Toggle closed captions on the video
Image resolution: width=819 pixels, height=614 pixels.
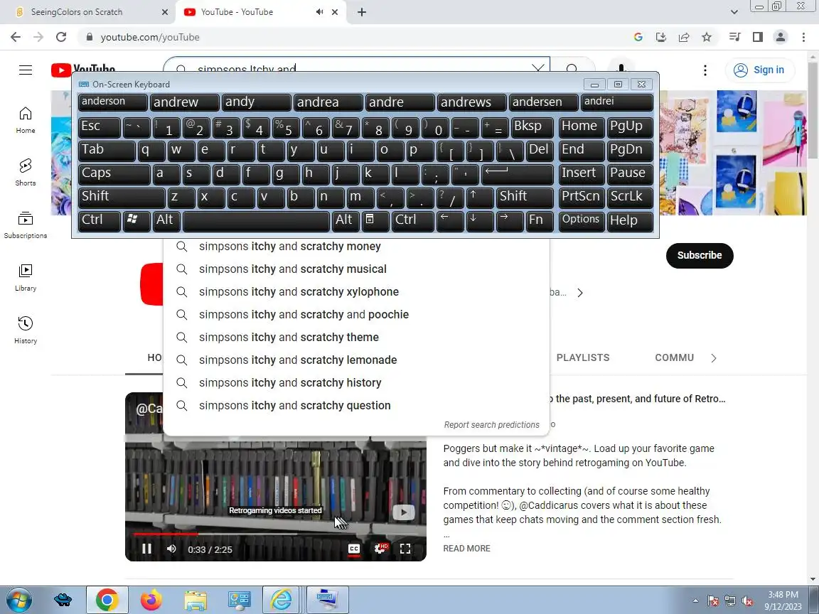[x=353, y=549]
